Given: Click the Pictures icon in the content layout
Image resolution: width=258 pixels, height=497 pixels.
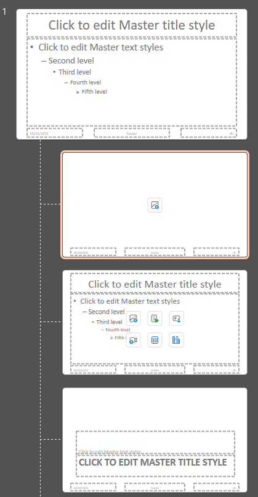Looking at the screenshot, I should point(133,318).
